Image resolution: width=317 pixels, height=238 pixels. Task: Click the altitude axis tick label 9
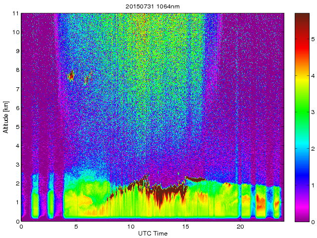pos(17,51)
